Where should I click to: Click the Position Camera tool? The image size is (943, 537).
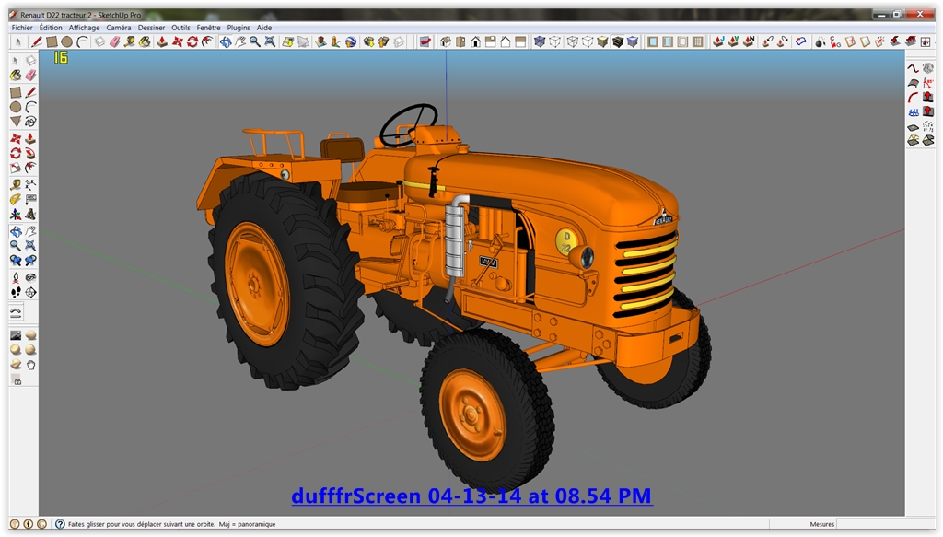point(16,277)
